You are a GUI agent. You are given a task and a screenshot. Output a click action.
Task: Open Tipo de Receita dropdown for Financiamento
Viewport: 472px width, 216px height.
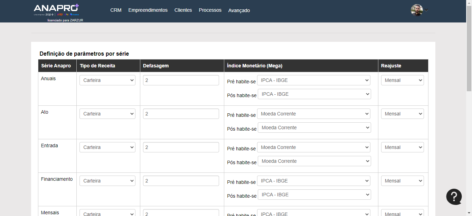tap(107, 181)
